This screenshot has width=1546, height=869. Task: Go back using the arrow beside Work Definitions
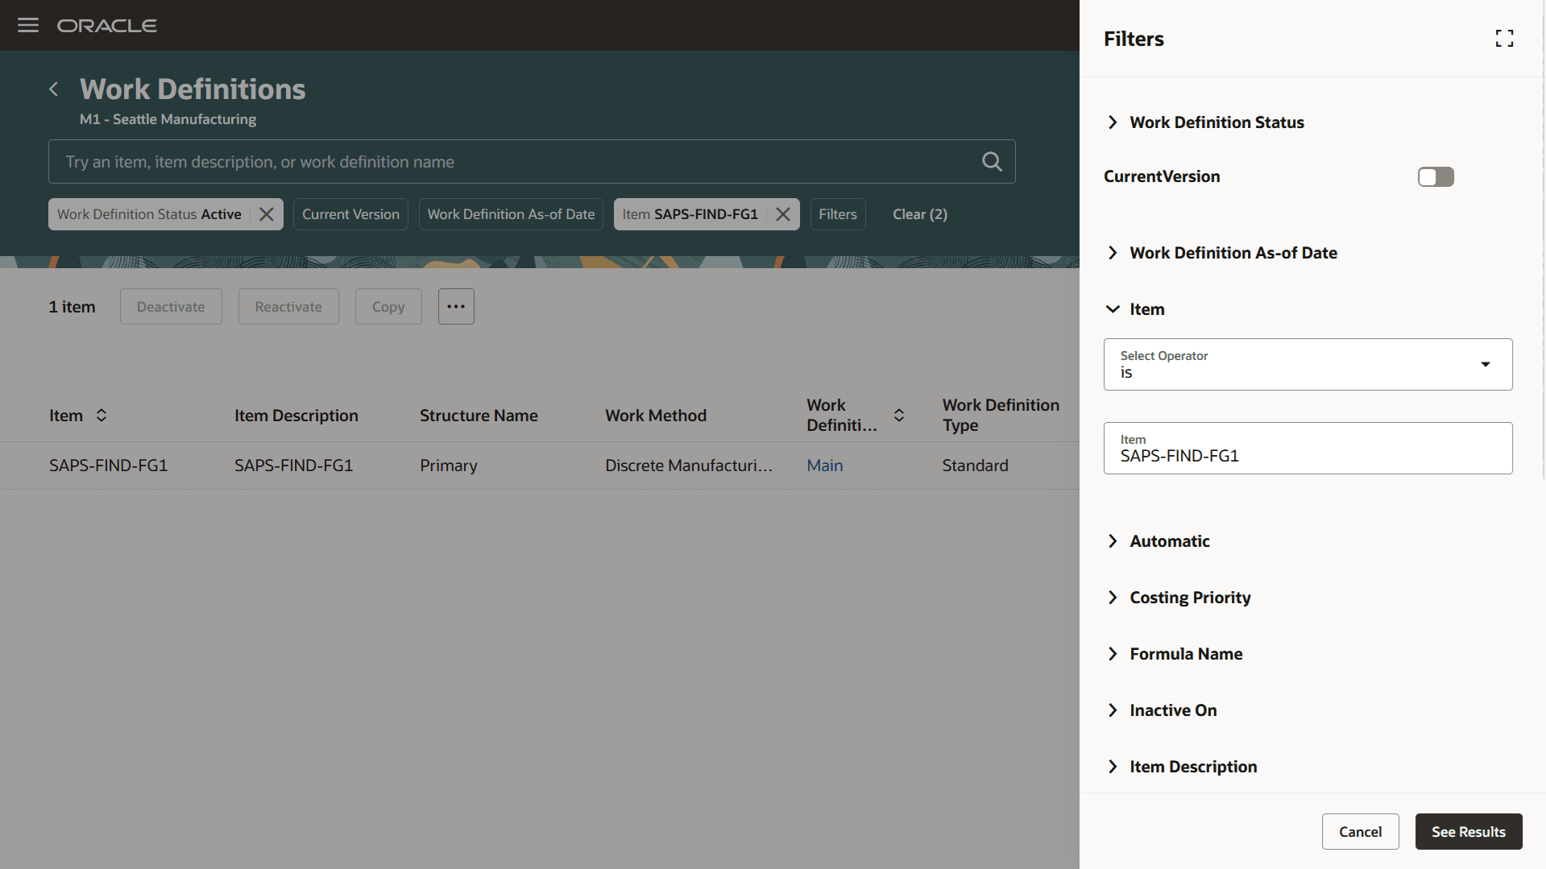(54, 89)
